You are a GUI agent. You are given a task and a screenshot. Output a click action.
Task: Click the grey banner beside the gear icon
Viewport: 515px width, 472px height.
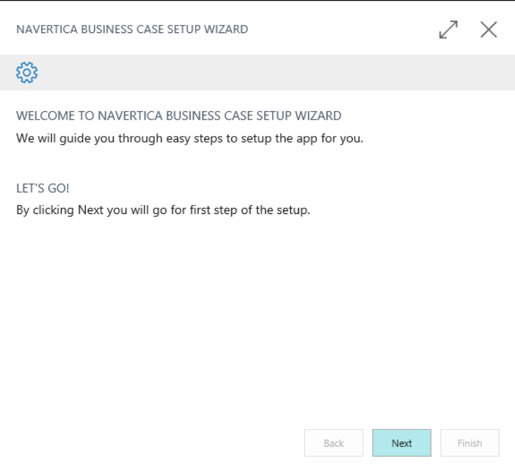pos(276,72)
